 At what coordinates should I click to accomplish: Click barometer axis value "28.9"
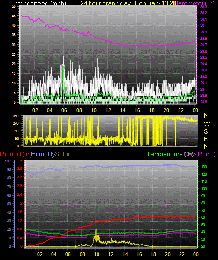(x=203, y=96)
